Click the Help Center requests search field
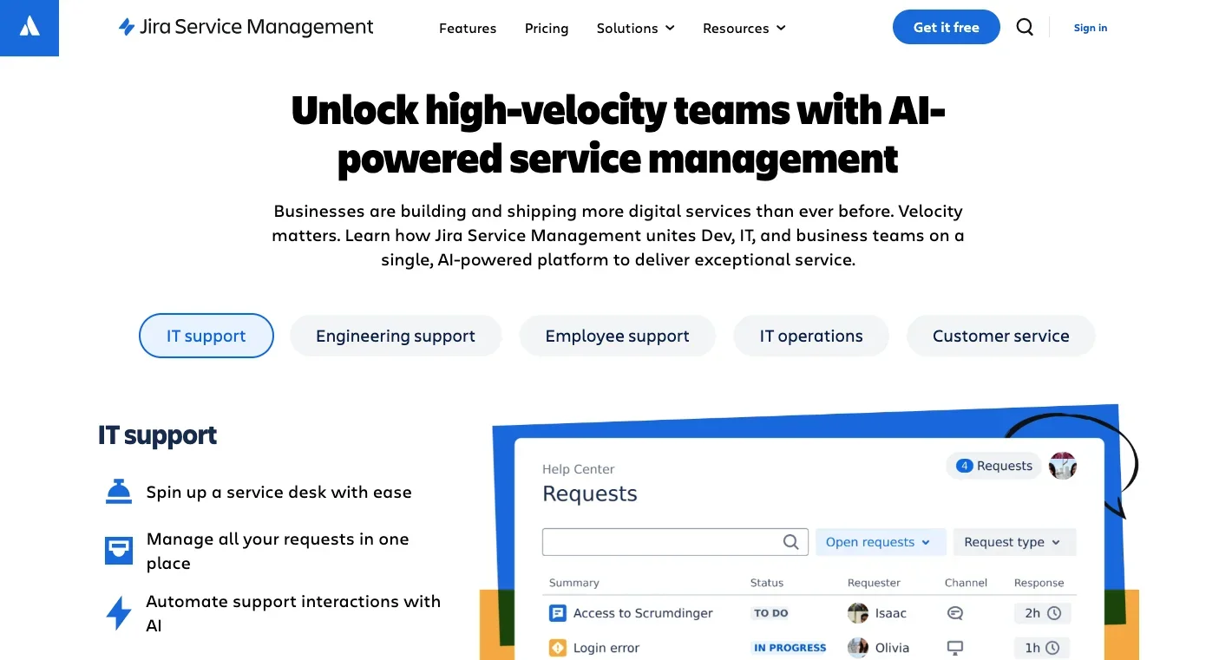1232x660 pixels. click(x=661, y=542)
